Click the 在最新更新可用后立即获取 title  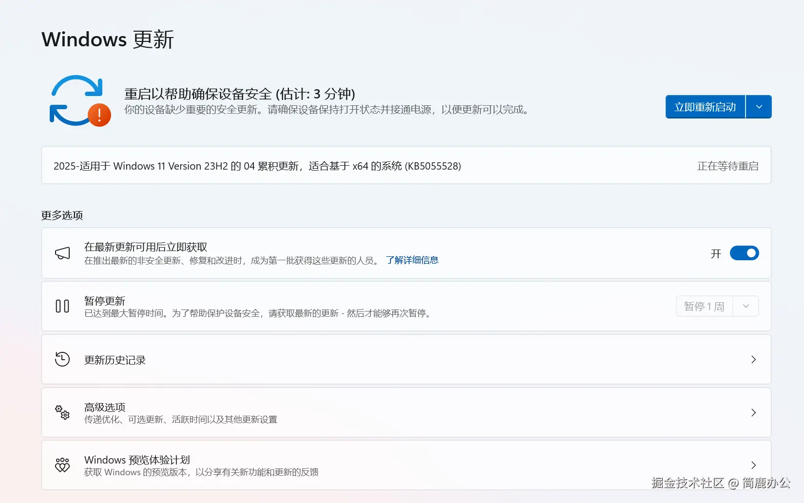point(146,247)
